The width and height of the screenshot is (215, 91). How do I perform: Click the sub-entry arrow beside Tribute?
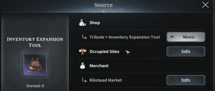[84, 37]
